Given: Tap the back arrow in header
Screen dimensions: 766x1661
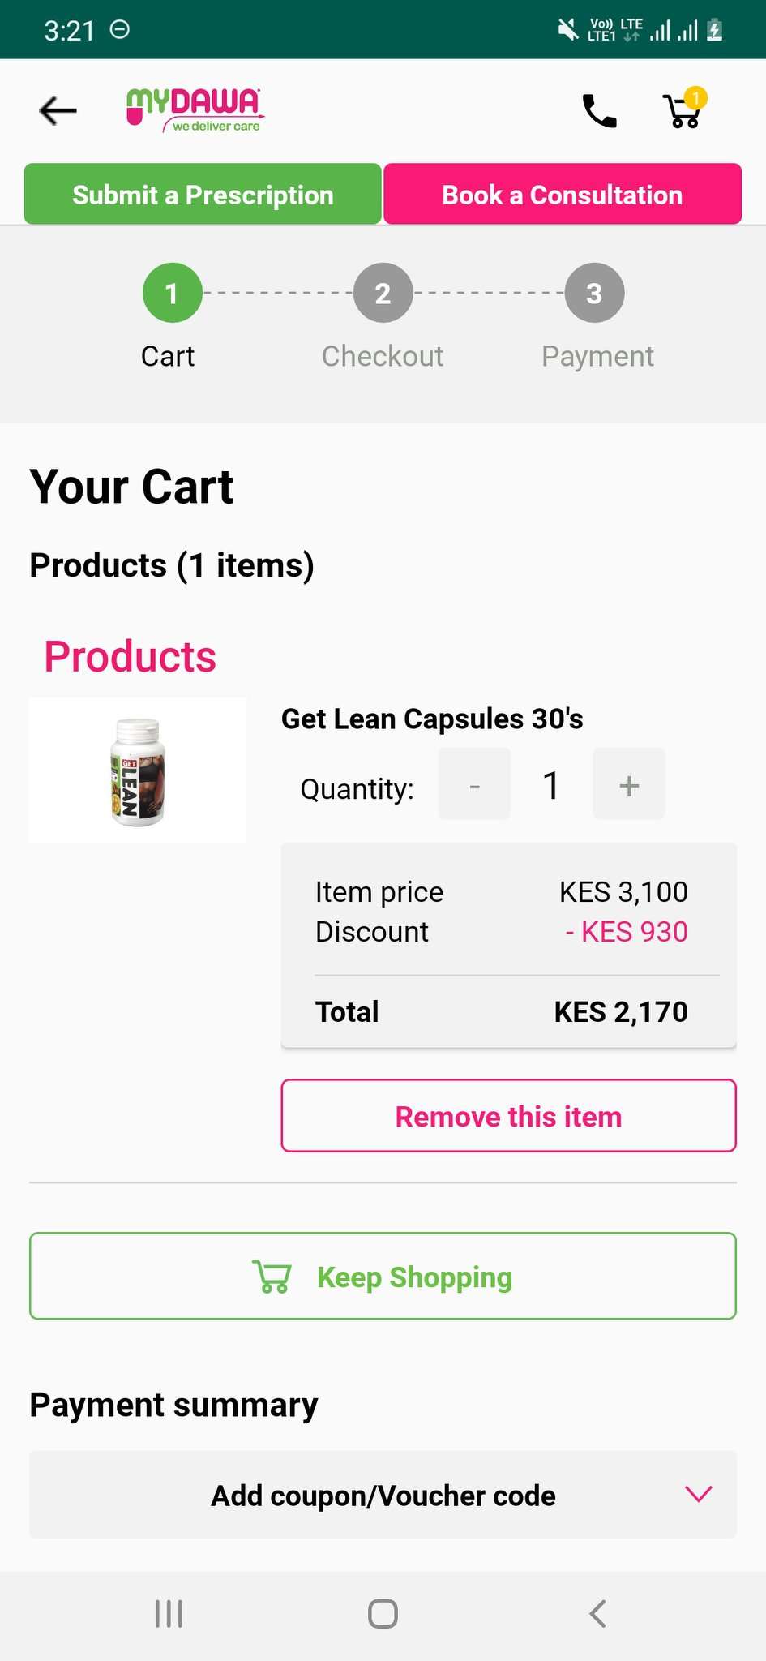Looking at the screenshot, I should [x=58, y=110].
